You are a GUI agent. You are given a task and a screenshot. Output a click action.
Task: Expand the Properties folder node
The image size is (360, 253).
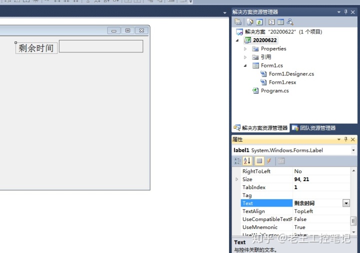(x=245, y=49)
